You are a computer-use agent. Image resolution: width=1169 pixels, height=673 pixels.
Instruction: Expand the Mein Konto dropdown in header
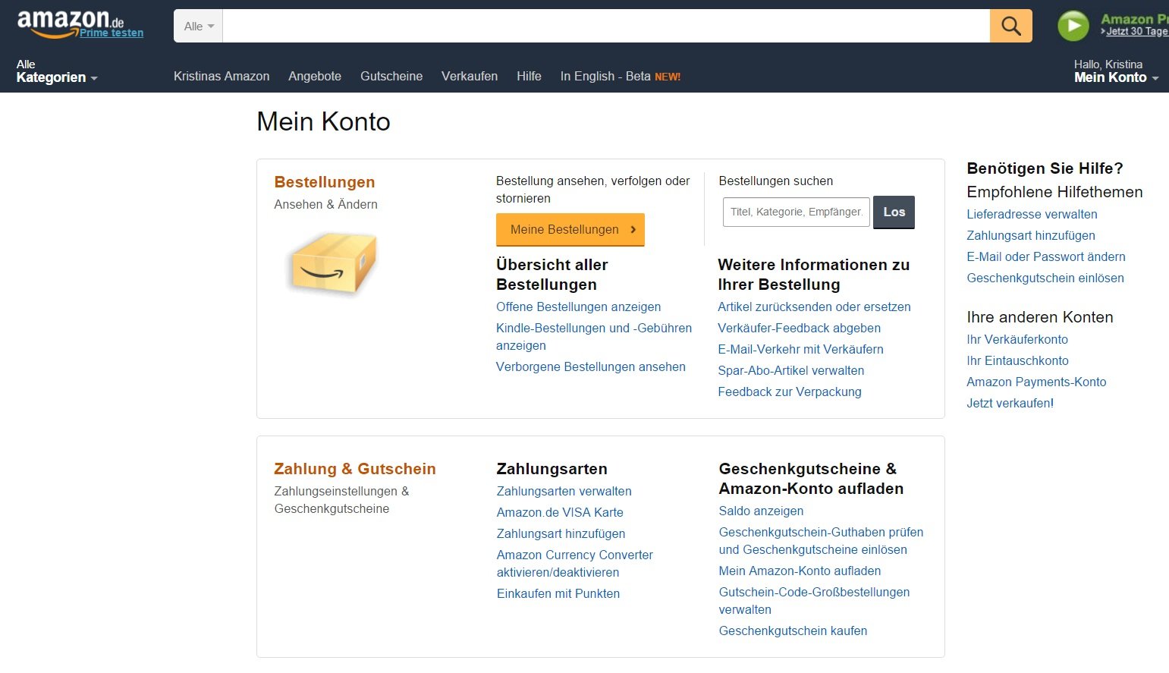[x=1116, y=71]
